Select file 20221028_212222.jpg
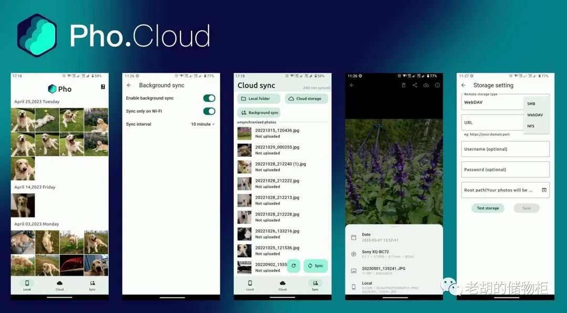 click(282, 184)
